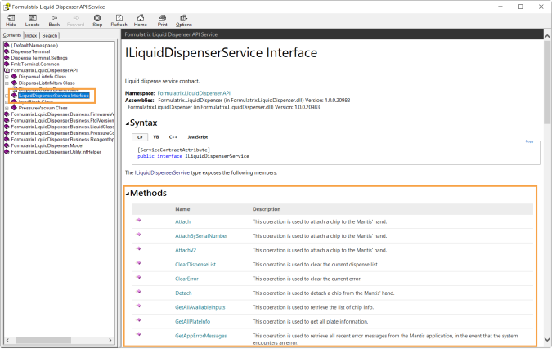Open the AttachV2 method link
The width and height of the screenshot is (552, 353).
click(186, 250)
